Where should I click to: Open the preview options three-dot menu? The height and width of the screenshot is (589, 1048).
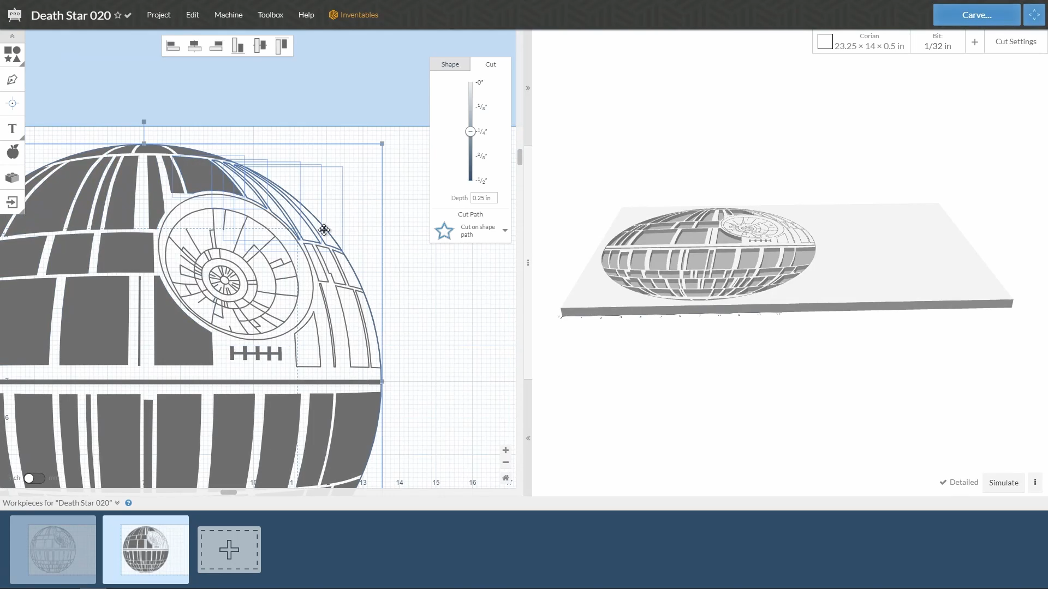(x=1035, y=482)
